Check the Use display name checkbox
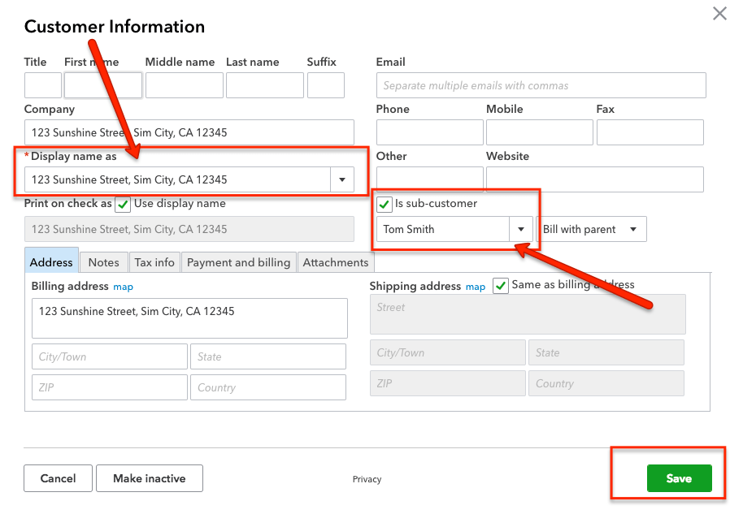Image resolution: width=730 pixels, height=514 pixels. pos(123,205)
